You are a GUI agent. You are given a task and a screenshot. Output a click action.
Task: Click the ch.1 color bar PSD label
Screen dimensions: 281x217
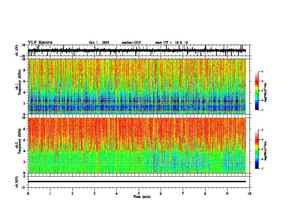click(x=266, y=93)
